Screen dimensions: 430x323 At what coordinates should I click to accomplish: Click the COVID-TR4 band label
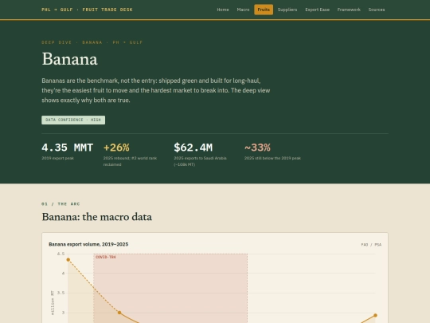click(106, 257)
